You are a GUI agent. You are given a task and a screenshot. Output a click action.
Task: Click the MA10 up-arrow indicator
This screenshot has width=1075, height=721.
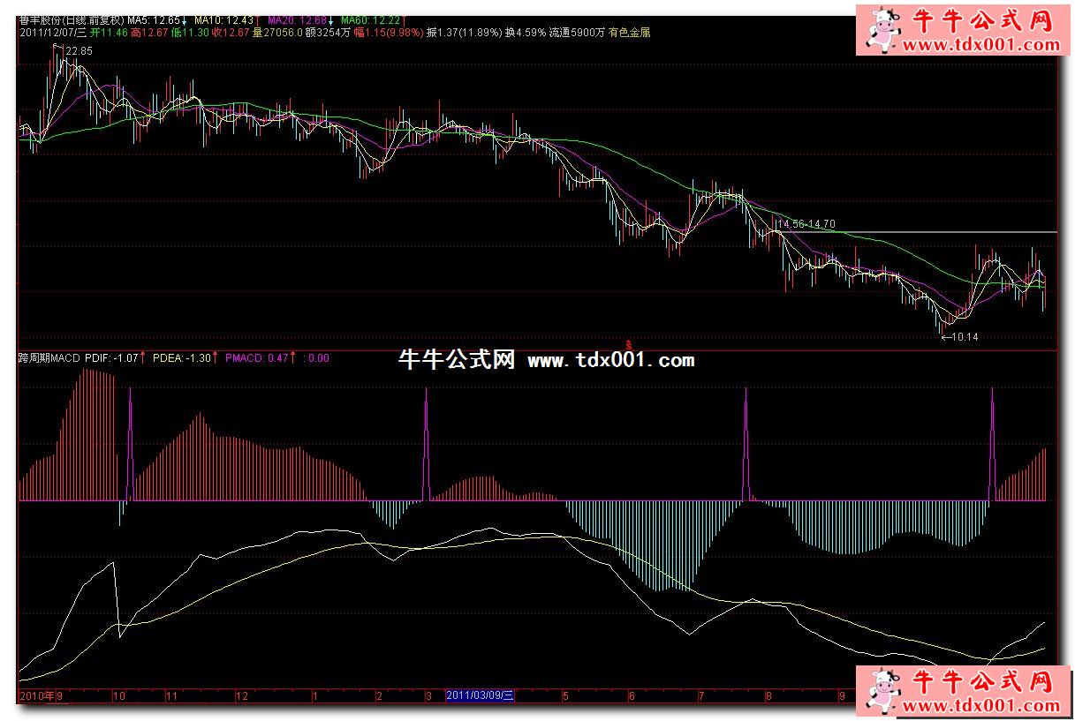[x=258, y=19]
